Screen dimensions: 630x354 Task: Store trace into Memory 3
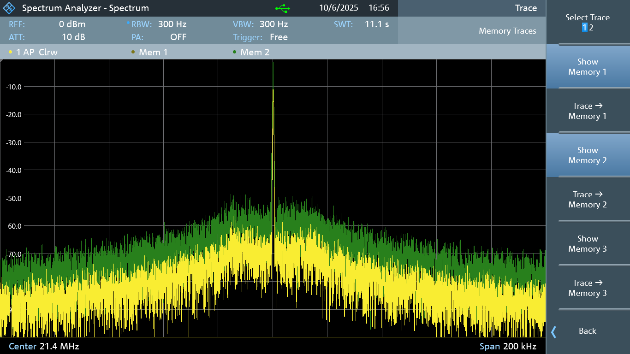coord(587,288)
